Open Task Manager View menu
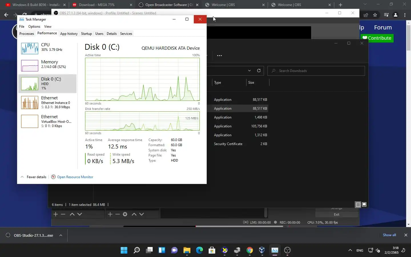The height and width of the screenshot is (257, 411). [x=48, y=27]
